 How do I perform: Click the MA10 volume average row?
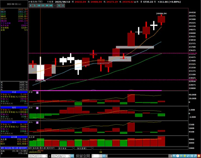14,144
